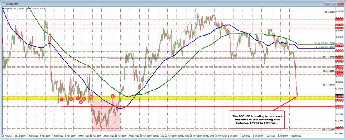Click the 1.25620 price scale value
The height and width of the screenshot is (140, 346).
(x=339, y=37)
